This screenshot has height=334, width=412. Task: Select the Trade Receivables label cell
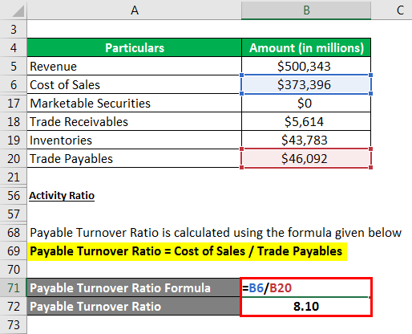[134, 121]
